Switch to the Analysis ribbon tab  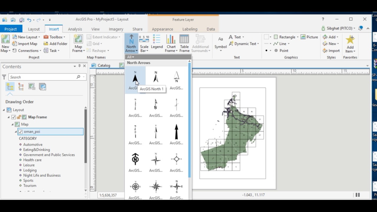click(x=75, y=29)
